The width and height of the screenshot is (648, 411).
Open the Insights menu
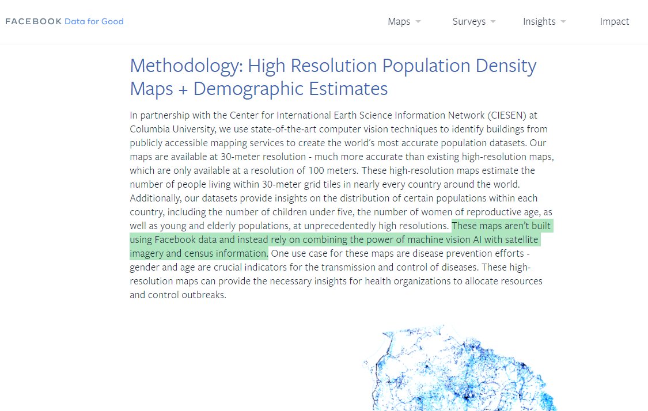pyautogui.click(x=539, y=21)
